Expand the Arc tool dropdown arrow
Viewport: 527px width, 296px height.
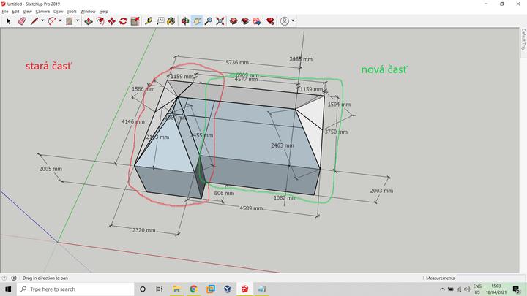[x=62, y=21]
